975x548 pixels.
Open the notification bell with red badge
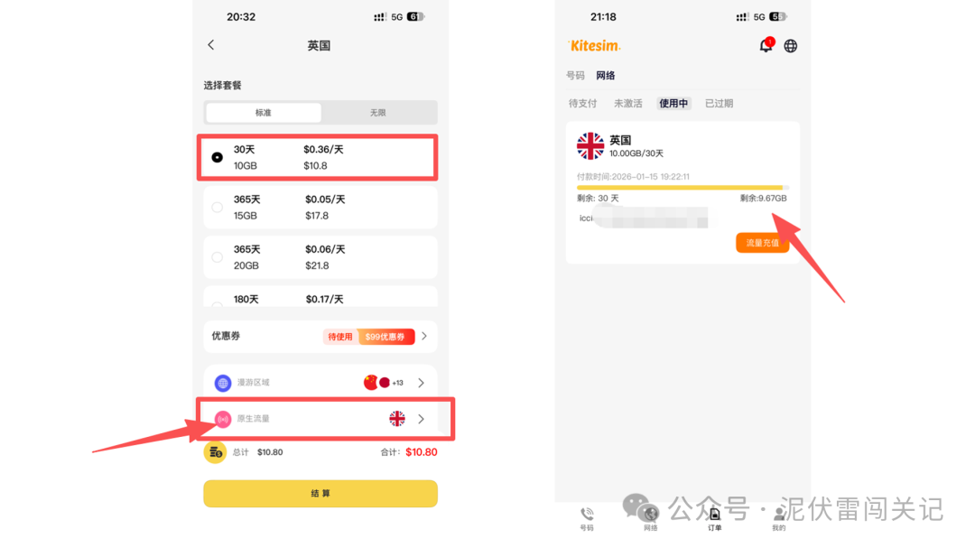tap(765, 45)
